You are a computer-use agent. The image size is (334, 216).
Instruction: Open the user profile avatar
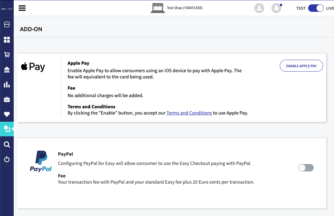(259, 8)
